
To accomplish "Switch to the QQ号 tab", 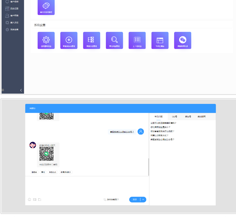I will click(x=174, y=117).
